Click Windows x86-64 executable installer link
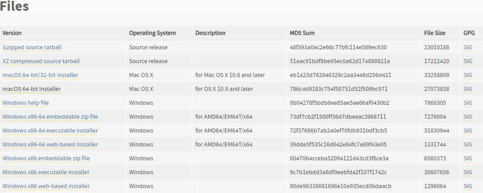This screenshot has width=483, height=193. click(50, 130)
